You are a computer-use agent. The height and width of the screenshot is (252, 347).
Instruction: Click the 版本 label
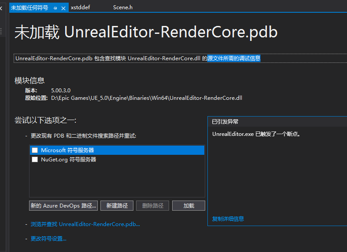coord(31,91)
